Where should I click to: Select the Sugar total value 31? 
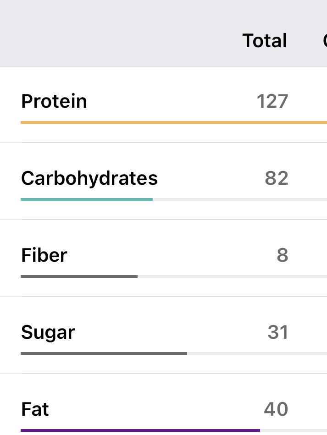pos(278,332)
